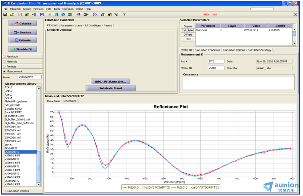Open the Online menu
Image resolution: width=303 pixels, height=196 pixels.
(79, 9)
